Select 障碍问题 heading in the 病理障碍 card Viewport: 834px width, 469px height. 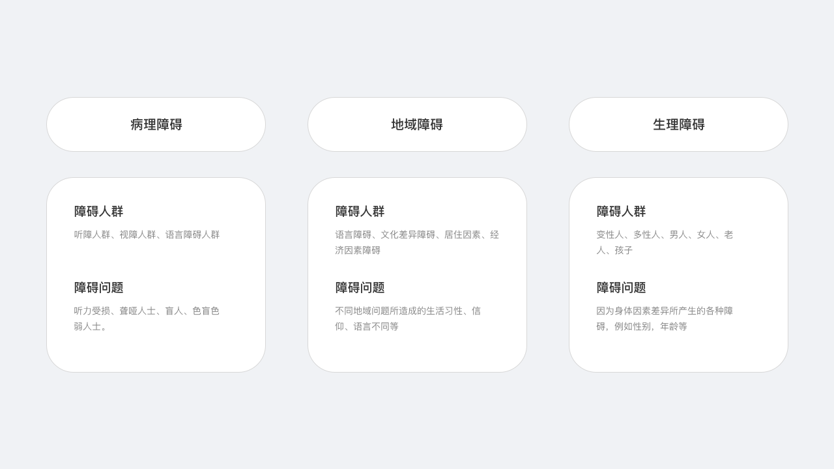[x=98, y=288]
